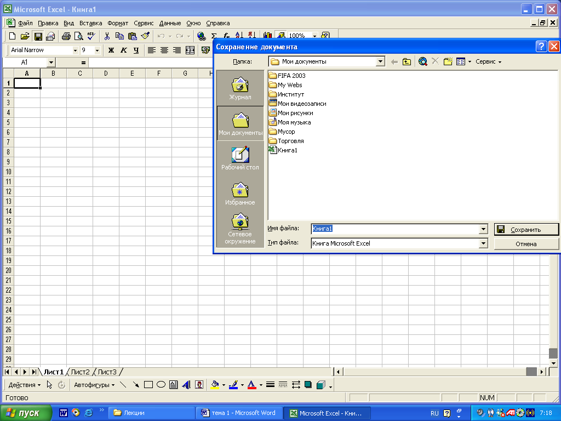Toggle center alignment
This screenshot has width=561, height=421.
164,50
